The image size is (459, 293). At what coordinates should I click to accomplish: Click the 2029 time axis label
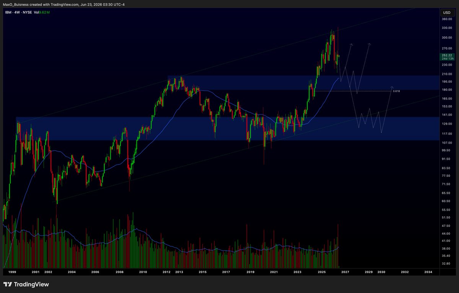pyautogui.click(x=369, y=272)
